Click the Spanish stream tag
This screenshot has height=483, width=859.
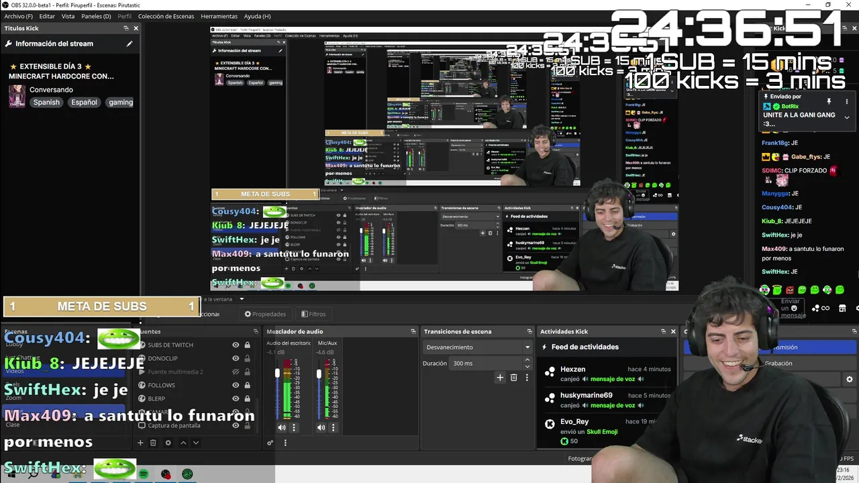point(46,103)
